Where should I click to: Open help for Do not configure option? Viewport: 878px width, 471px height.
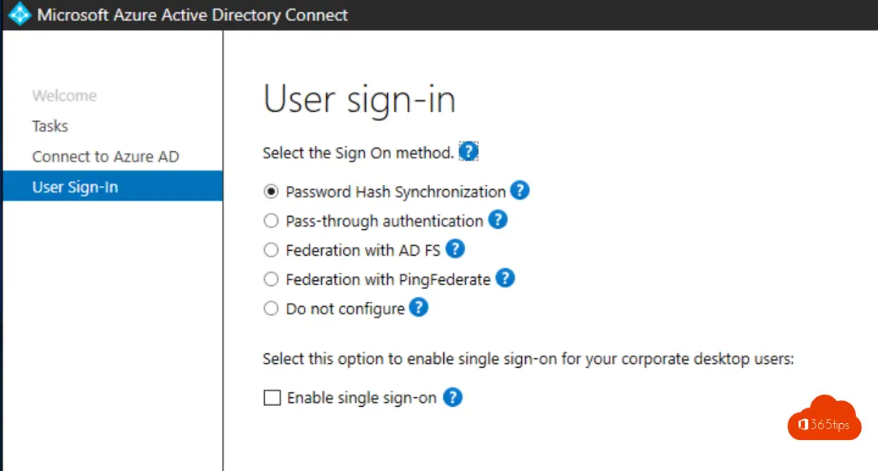tap(418, 308)
